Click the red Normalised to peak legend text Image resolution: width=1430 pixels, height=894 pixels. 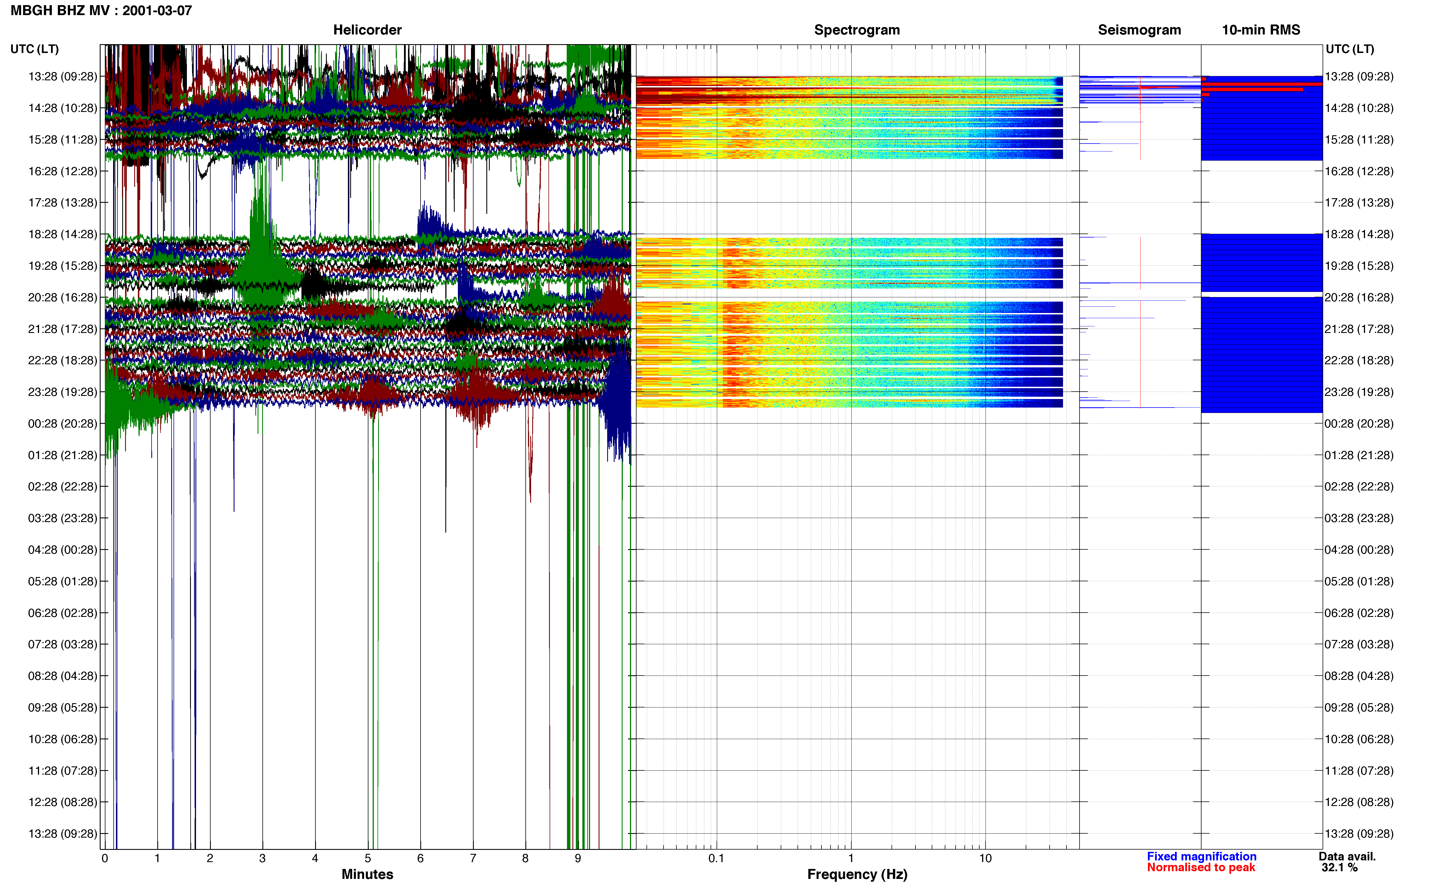point(1201,868)
